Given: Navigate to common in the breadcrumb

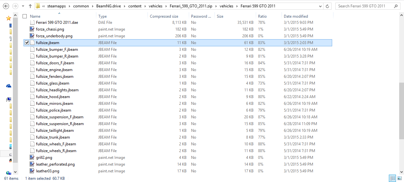Looking at the screenshot, I should (x=81, y=6).
